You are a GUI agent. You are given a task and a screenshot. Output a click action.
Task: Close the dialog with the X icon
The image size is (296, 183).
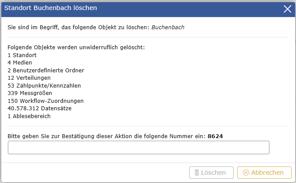click(287, 8)
